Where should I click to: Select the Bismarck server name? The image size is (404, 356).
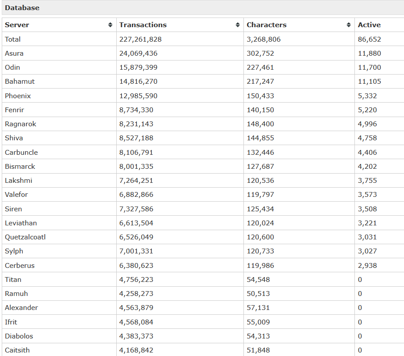[x=20, y=167]
